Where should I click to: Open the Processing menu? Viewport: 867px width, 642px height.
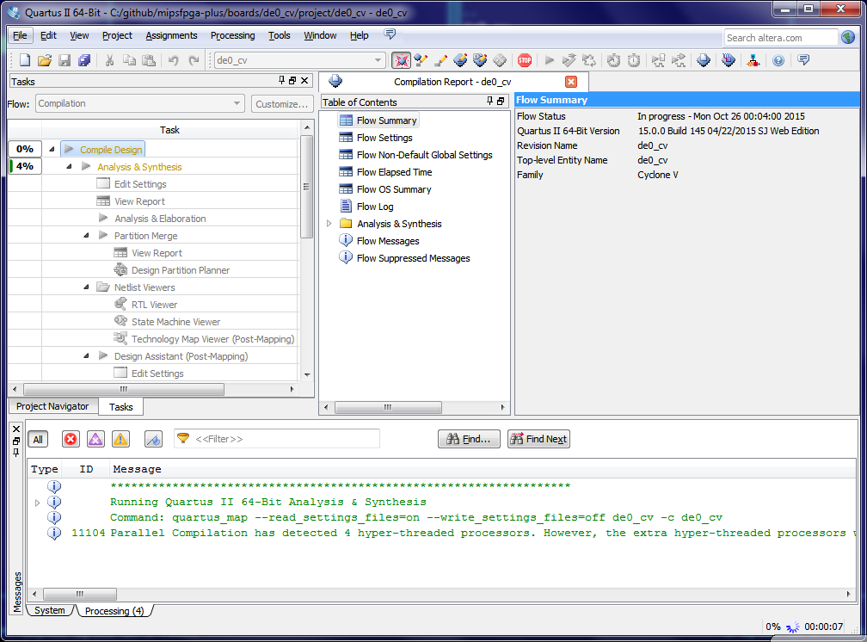point(233,35)
